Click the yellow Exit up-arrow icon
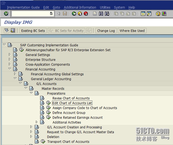The height and width of the screenshot is (145, 173). [80, 14]
